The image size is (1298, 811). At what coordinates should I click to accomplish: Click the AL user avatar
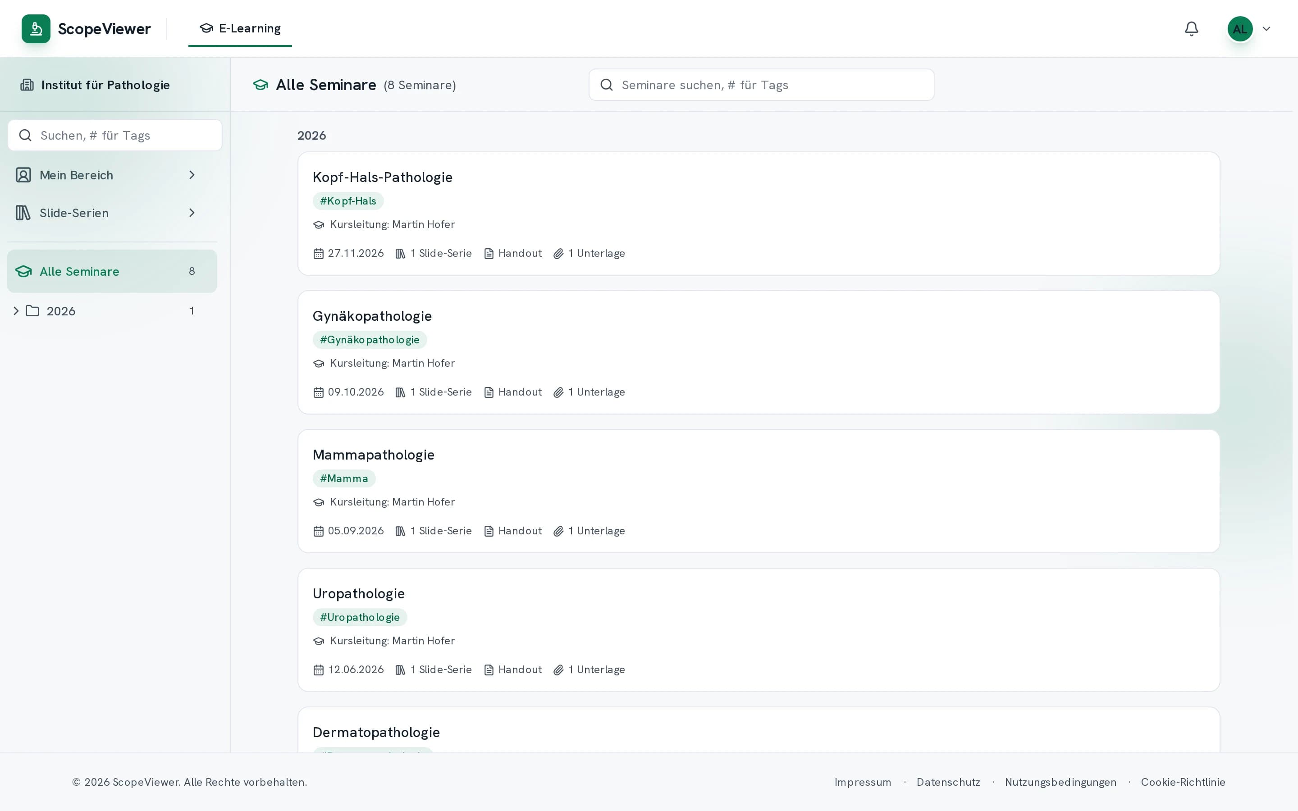pos(1240,29)
